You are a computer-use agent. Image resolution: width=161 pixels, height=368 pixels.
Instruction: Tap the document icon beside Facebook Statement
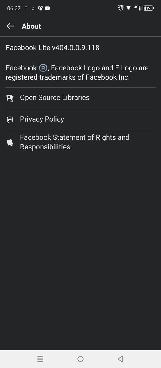tap(10, 142)
